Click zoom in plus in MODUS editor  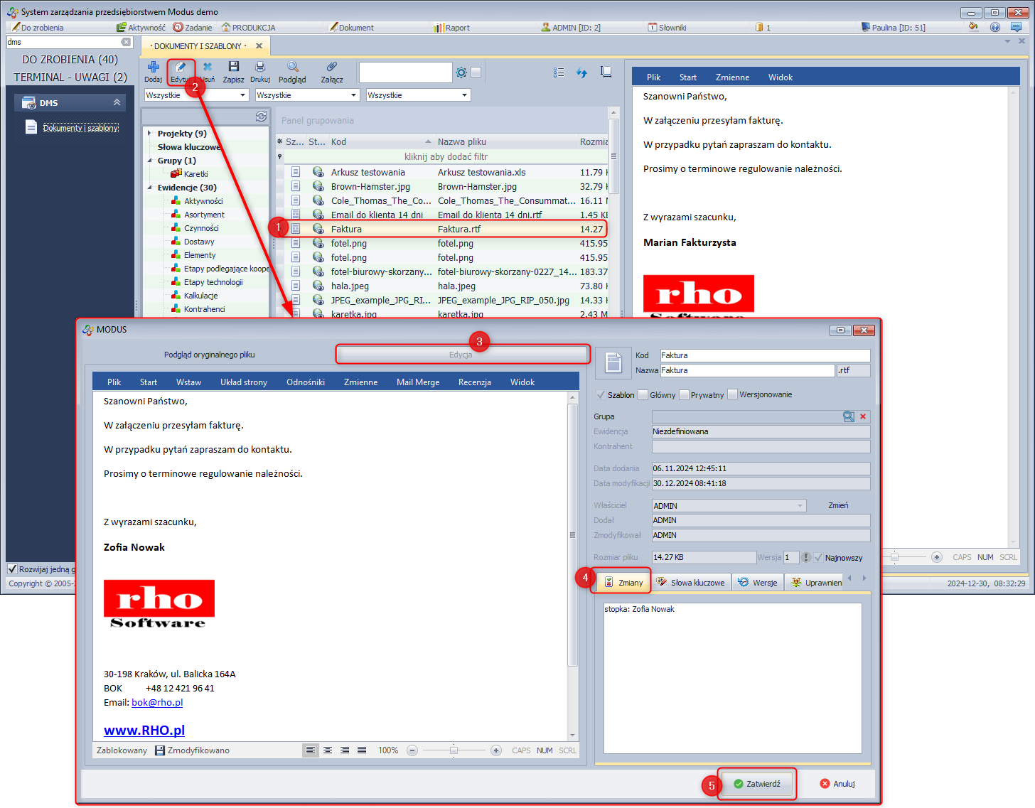(x=496, y=750)
